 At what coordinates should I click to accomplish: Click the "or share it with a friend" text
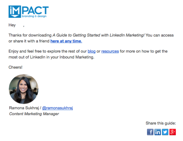[x=29, y=41]
